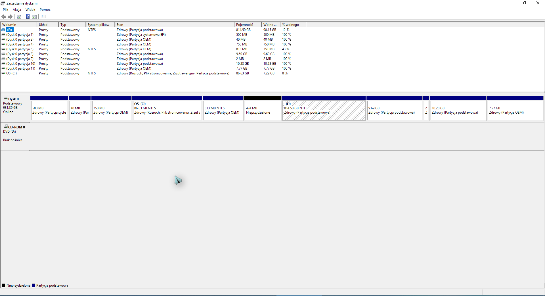
Task: Open the Pomoc menu
Action: coord(45,10)
